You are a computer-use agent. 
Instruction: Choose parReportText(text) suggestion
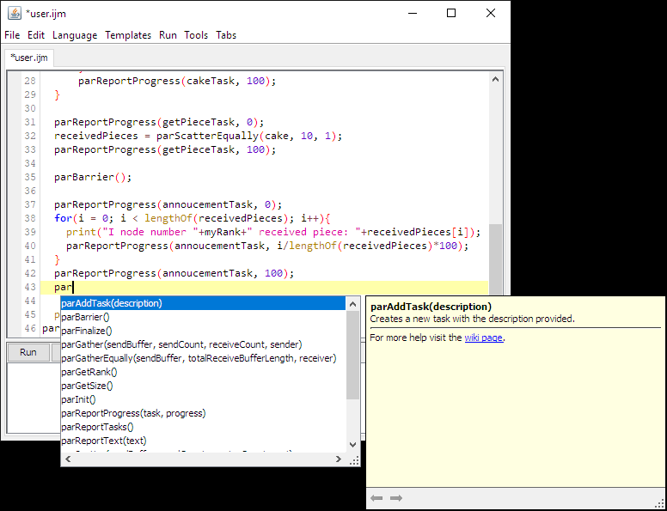point(203,441)
